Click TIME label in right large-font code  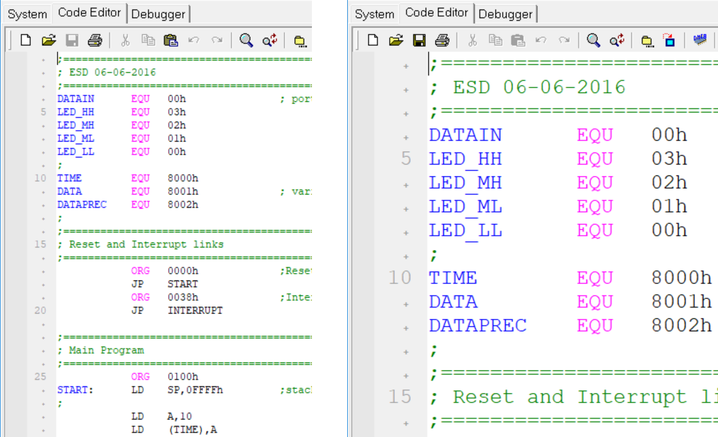[453, 278]
